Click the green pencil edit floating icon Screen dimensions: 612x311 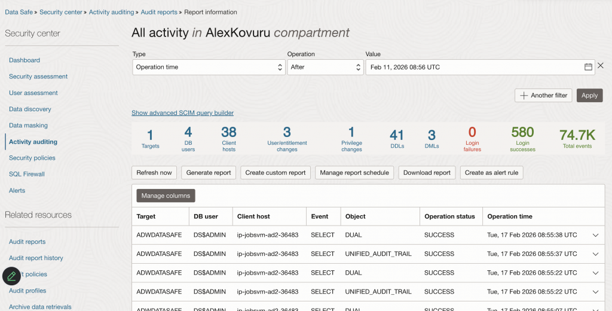click(11, 276)
